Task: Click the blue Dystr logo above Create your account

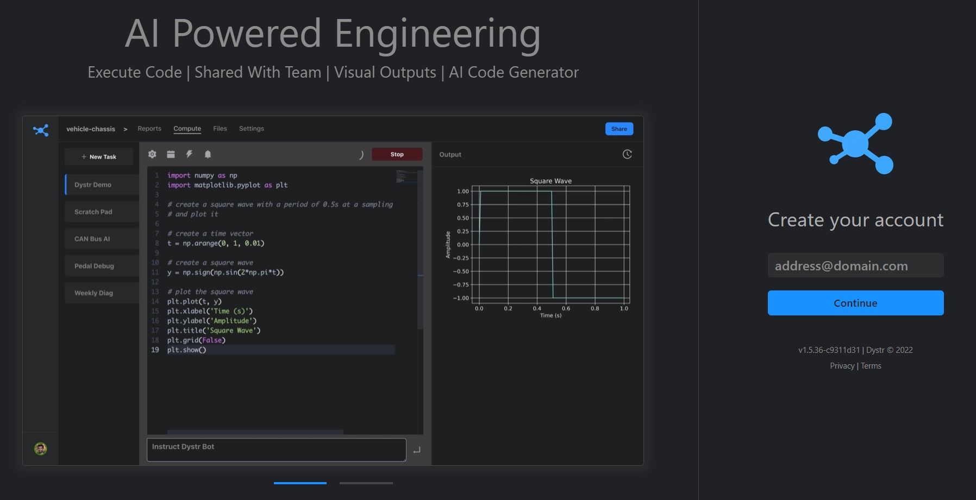Action: [x=855, y=144]
